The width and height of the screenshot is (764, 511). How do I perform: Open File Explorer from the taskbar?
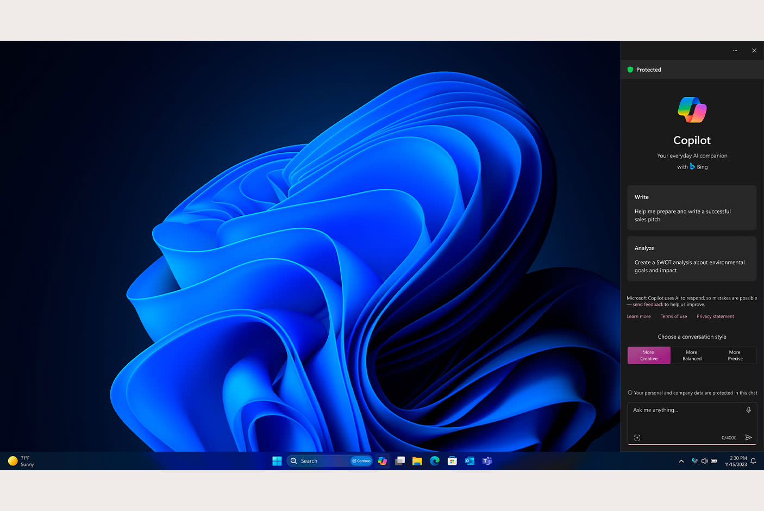coord(417,461)
